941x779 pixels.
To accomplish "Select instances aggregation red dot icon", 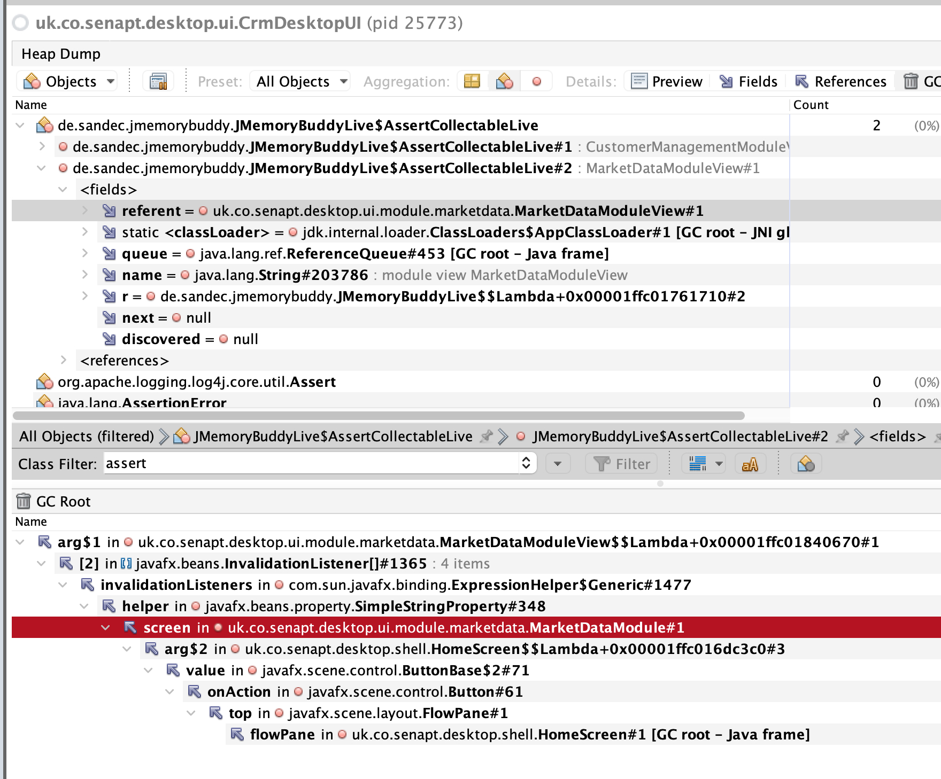I will pos(537,82).
